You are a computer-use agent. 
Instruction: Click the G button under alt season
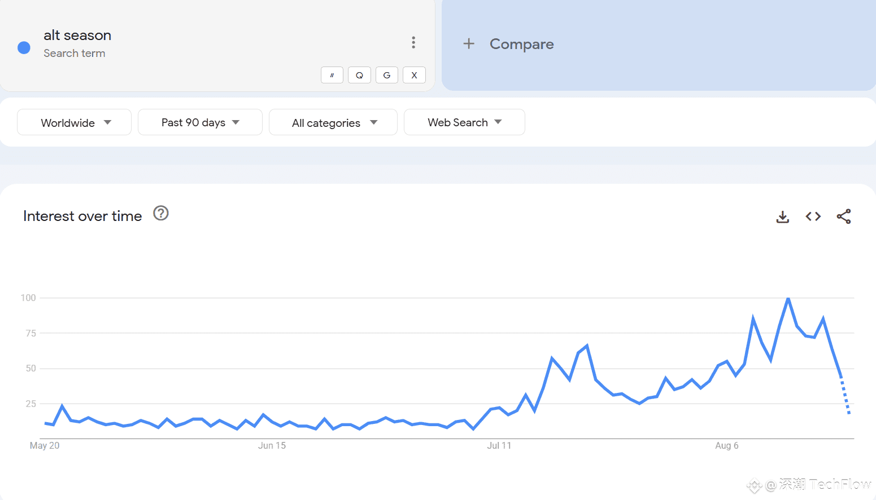(x=387, y=75)
